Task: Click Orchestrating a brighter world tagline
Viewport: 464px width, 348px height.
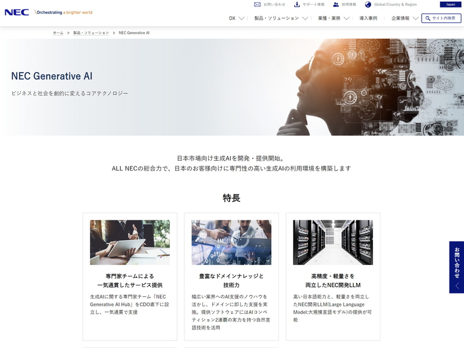Action: tap(64, 12)
